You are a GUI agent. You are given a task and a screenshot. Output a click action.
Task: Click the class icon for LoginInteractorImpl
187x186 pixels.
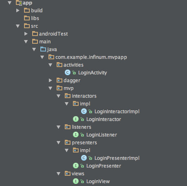point(84,111)
